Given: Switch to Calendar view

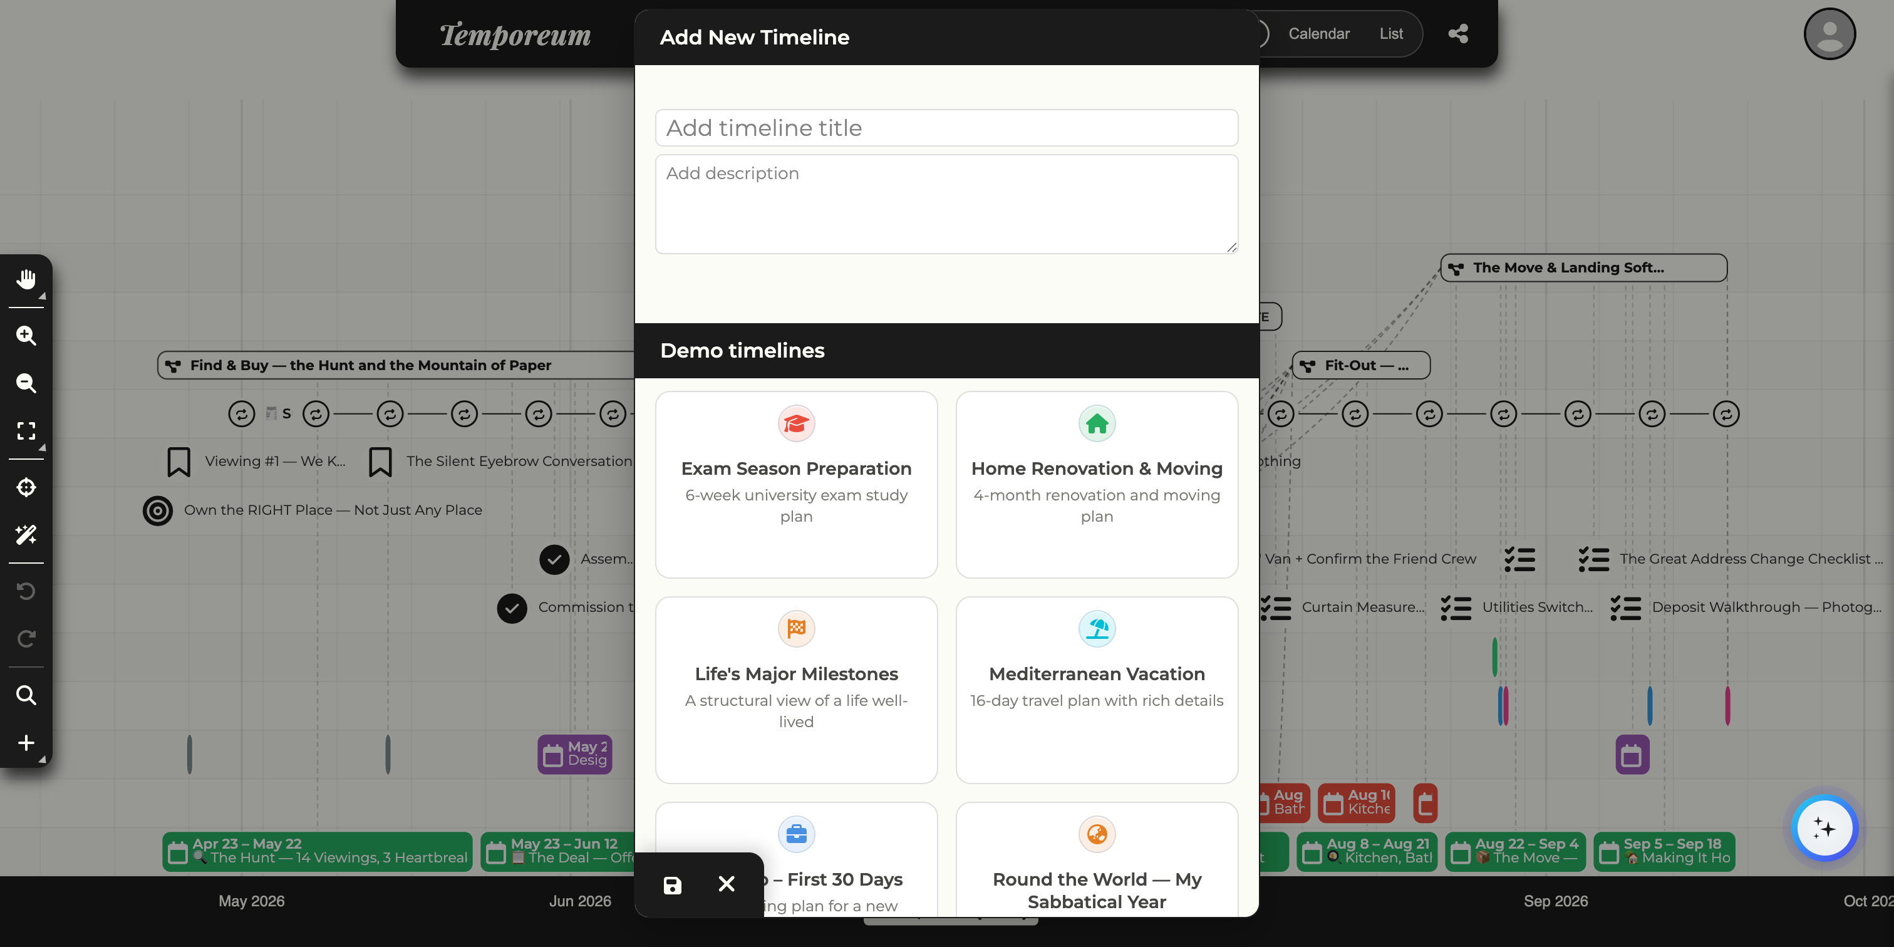Looking at the screenshot, I should [1319, 34].
